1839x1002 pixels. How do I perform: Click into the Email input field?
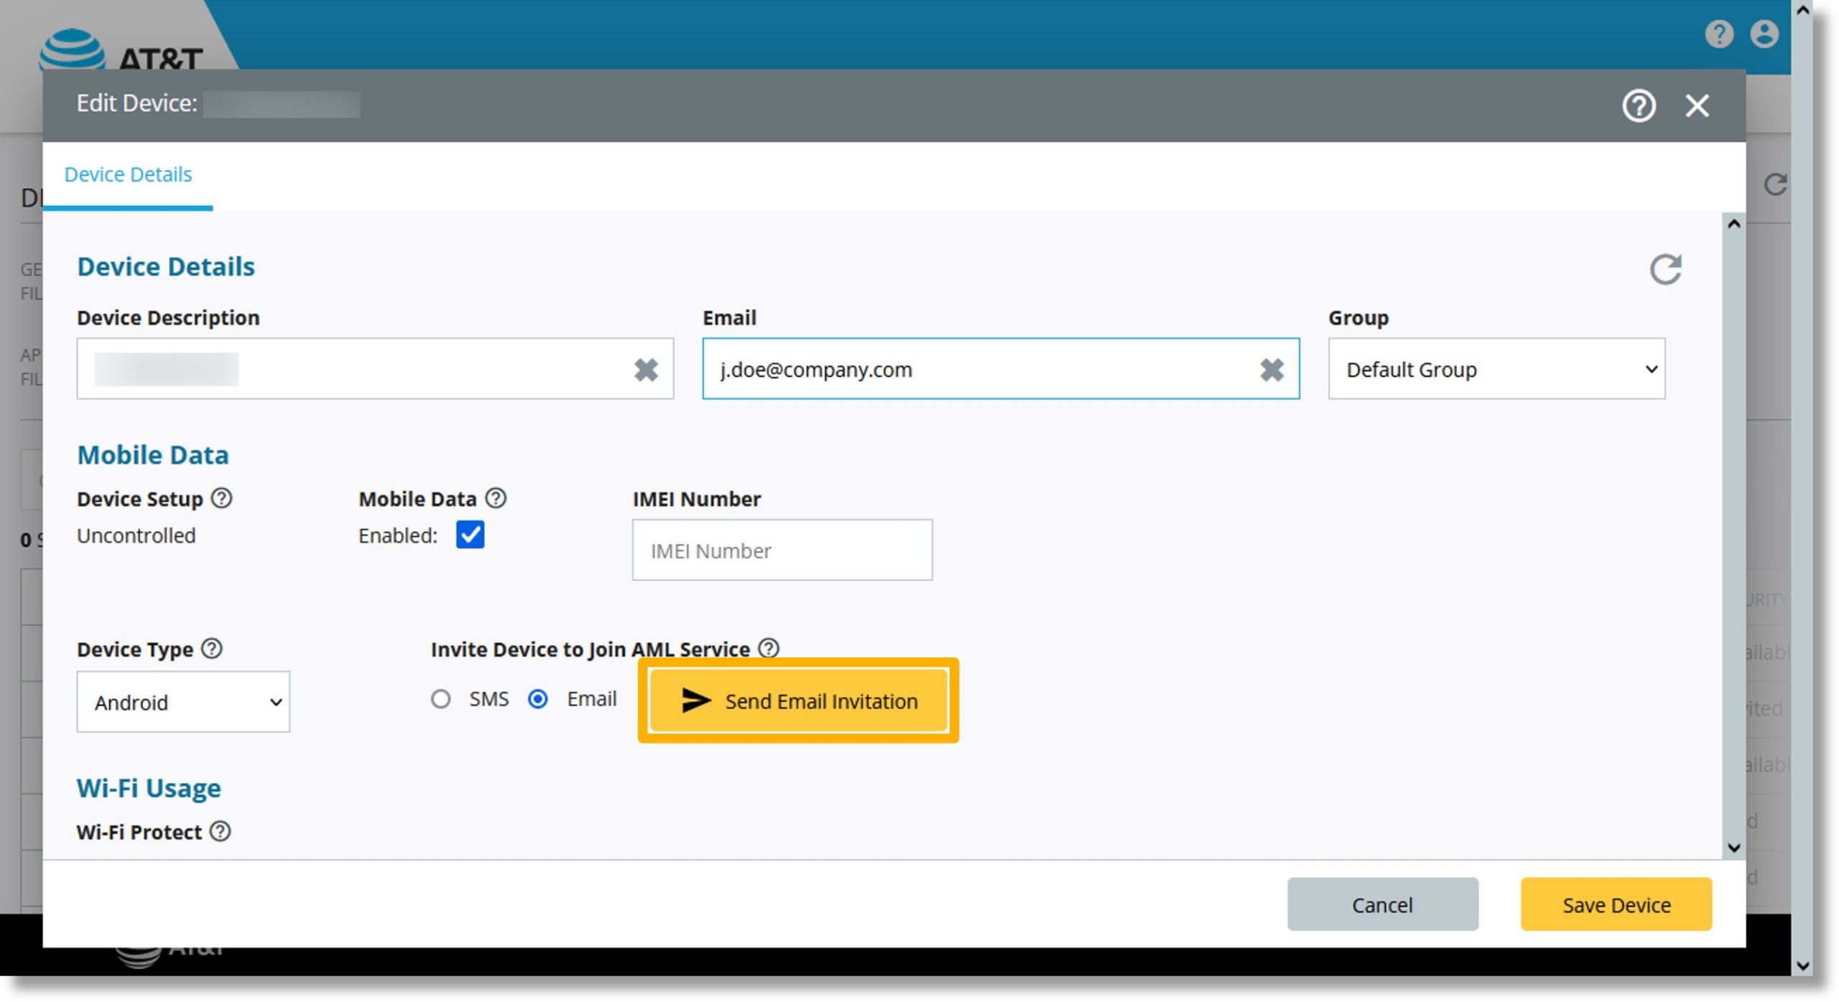point(1001,369)
